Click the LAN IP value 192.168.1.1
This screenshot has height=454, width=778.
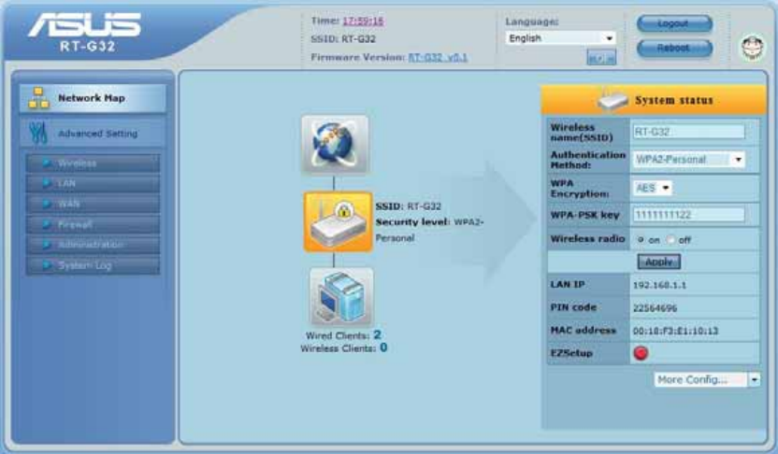[660, 285]
